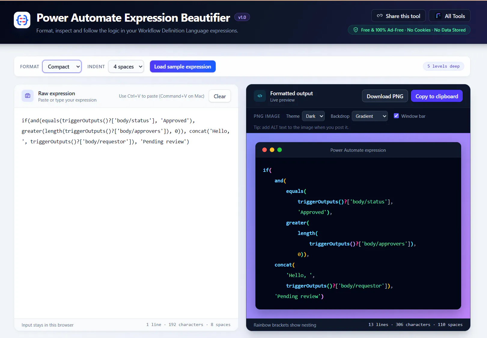The image size is (487, 338).
Task: Click 'Input stays in this browser' text
Action: pyautogui.click(x=47, y=325)
